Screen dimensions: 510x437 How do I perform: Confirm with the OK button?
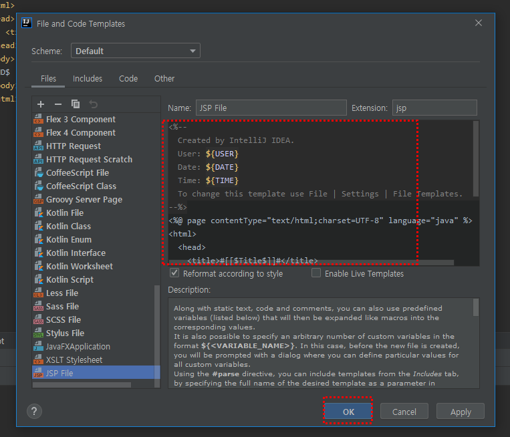(348, 412)
